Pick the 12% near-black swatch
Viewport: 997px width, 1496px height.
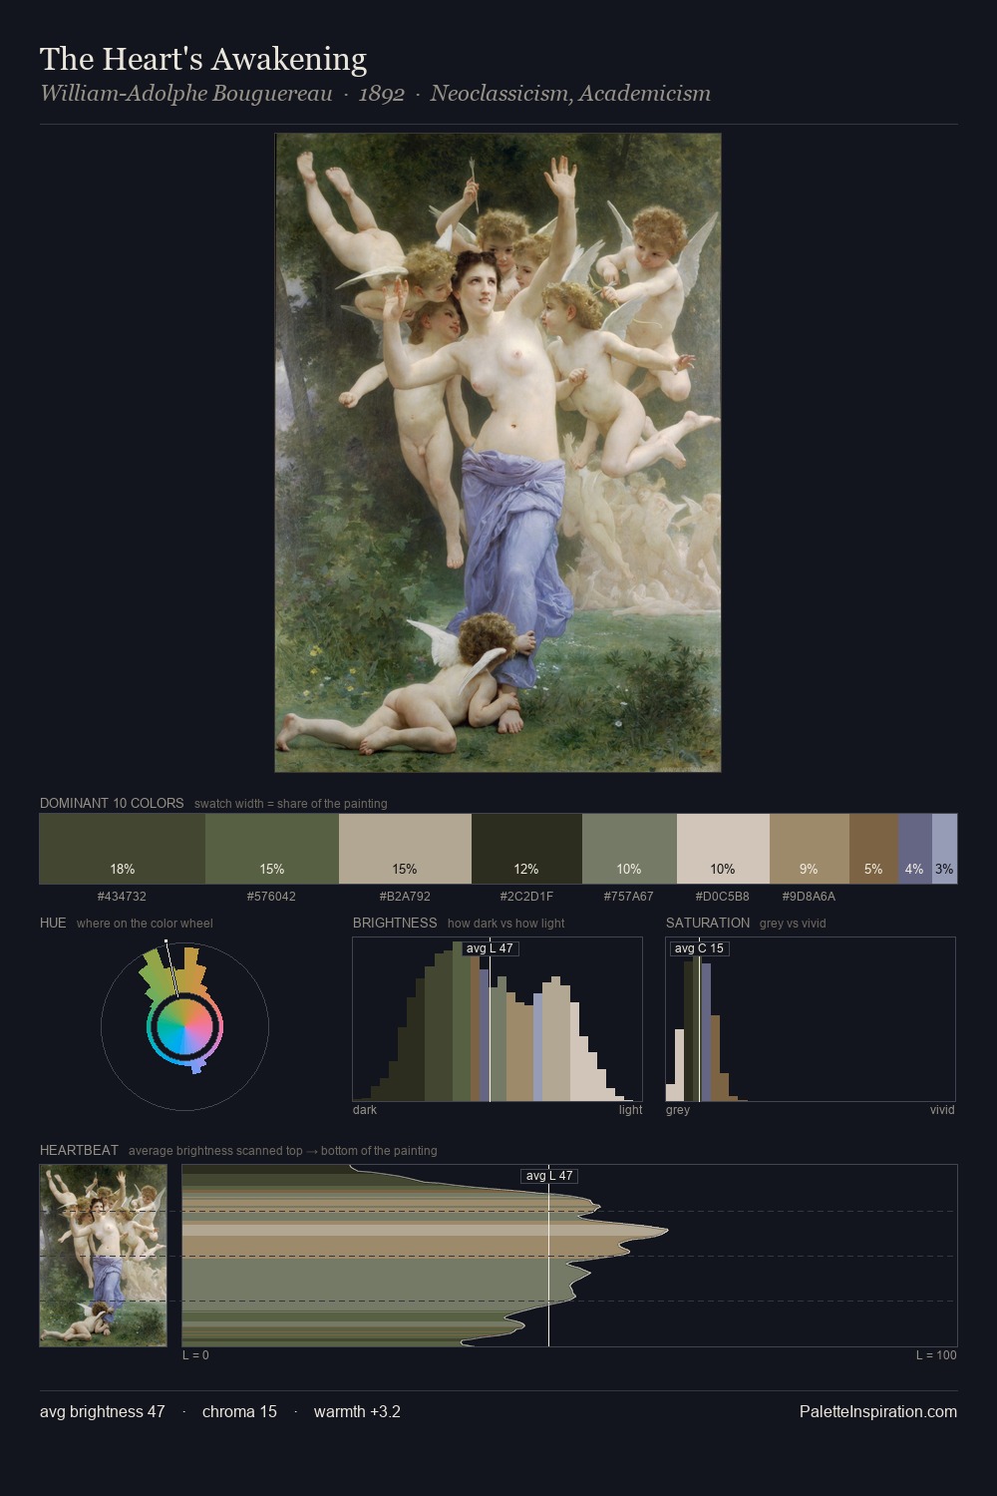[526, 849]
